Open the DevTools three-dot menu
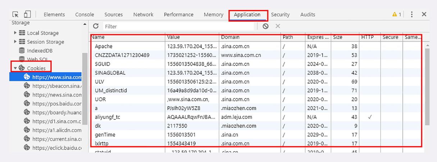The width and height of the screenshot is (437, 162). click(x=412, y=14)
